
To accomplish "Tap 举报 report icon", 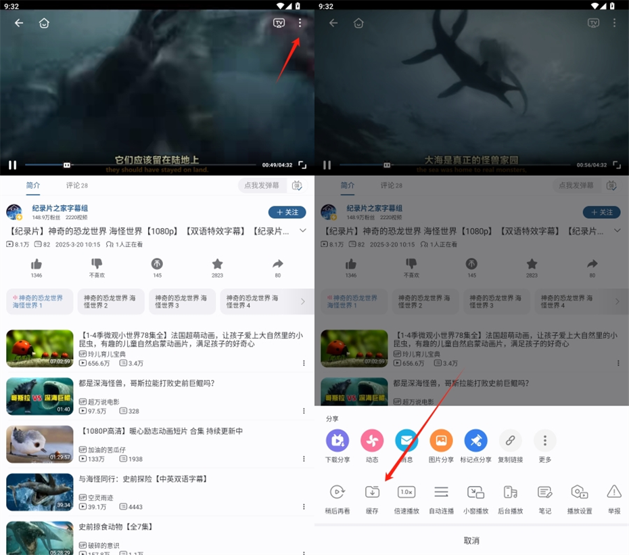I will click(x=613, y=491).
